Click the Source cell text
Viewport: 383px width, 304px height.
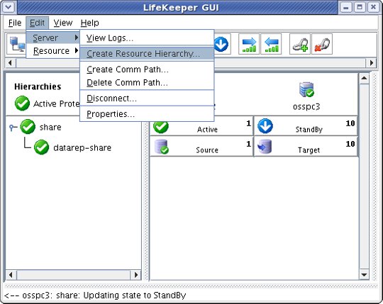click(x=207, y=150)
